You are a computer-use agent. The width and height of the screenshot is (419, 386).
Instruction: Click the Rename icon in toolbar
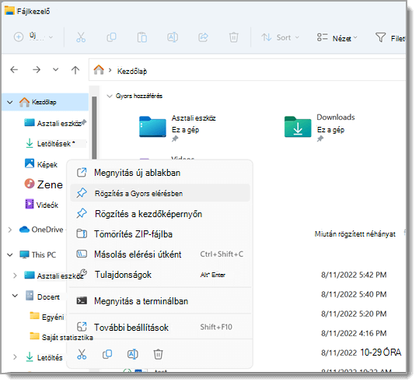(173, 37)
